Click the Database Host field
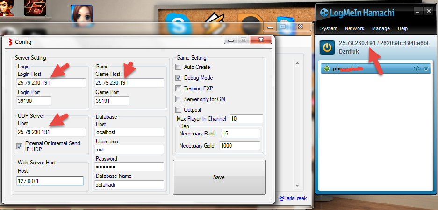 129,132
